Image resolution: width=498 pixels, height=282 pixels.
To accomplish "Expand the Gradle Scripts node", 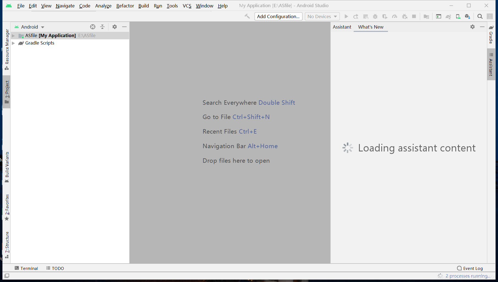I will click(x=13, y=43).
